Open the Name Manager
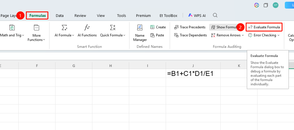 click(140, 33)
